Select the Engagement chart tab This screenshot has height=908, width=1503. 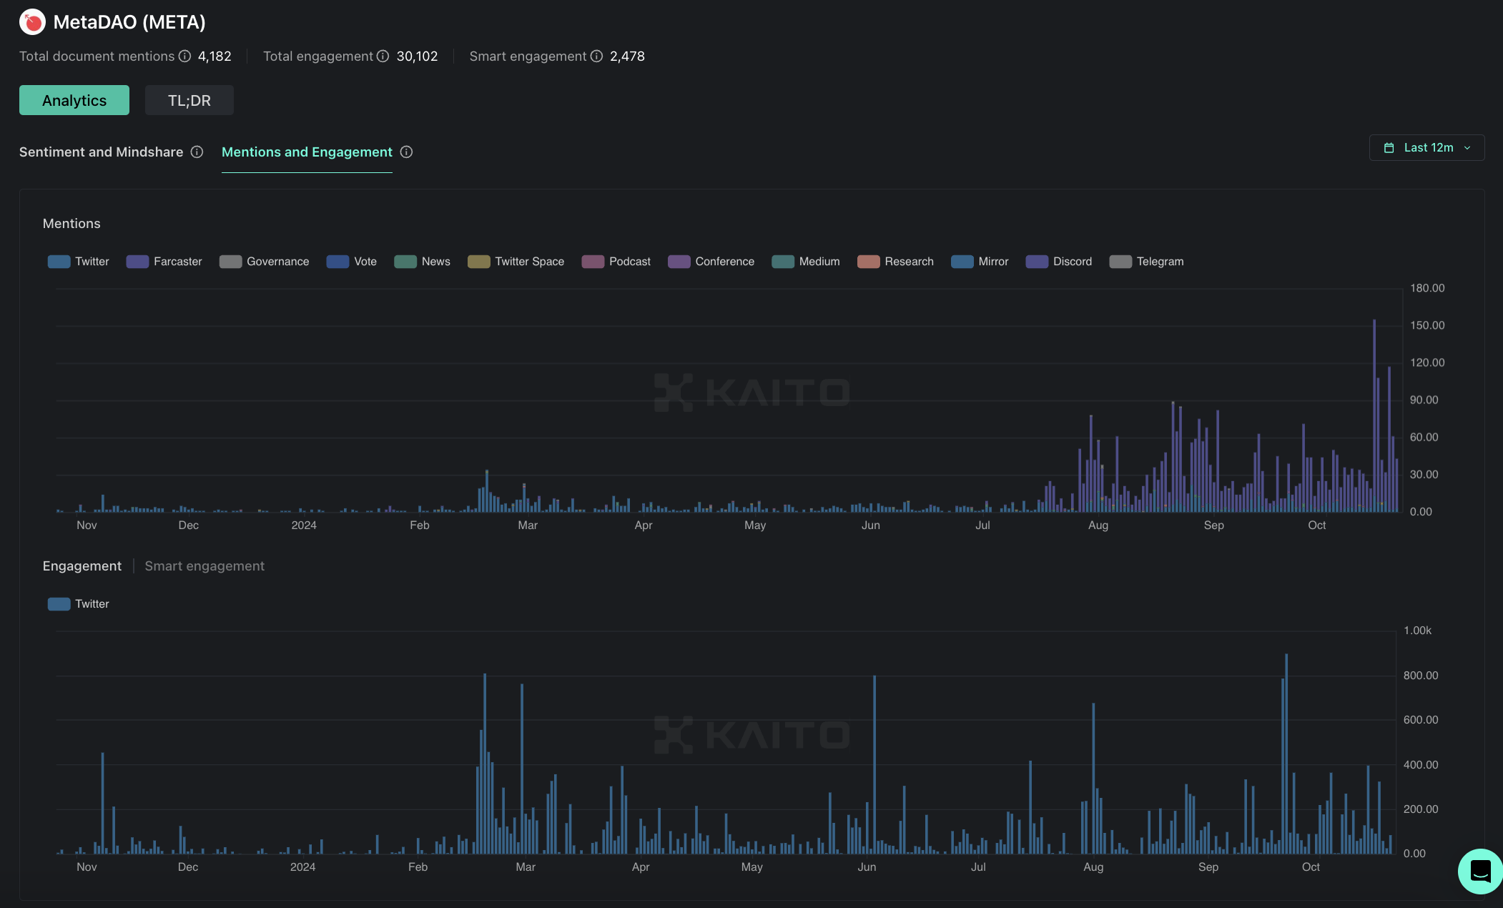tap(82, 566)
